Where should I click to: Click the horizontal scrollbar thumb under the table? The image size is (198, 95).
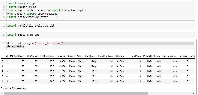click(x=76, y=94)
